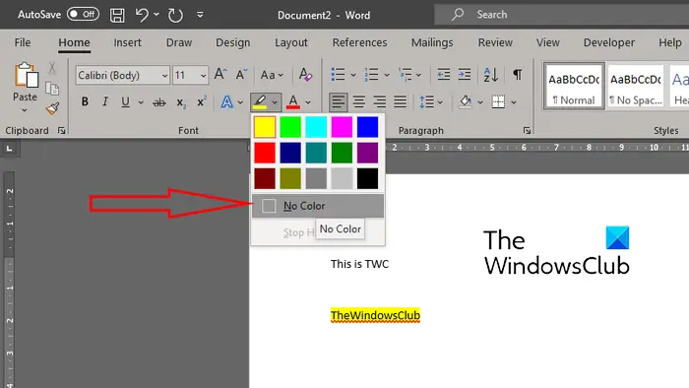The width and height of the screenshot is (689, 388).
Task: Expand the Font Color dropdown arrow
Action: (308, 102)
